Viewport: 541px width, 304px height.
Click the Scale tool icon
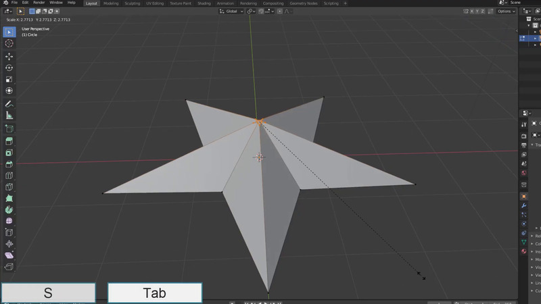(x=9, y=79)
